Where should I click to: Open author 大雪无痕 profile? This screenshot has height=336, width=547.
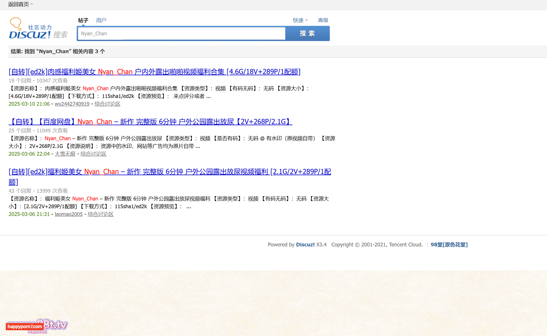pos(65,154)
